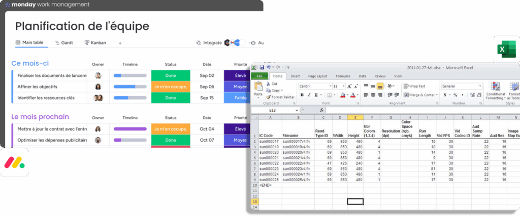Click the Wrap Text button
This screenshot has height=216, width=520.
pos(414,86)
